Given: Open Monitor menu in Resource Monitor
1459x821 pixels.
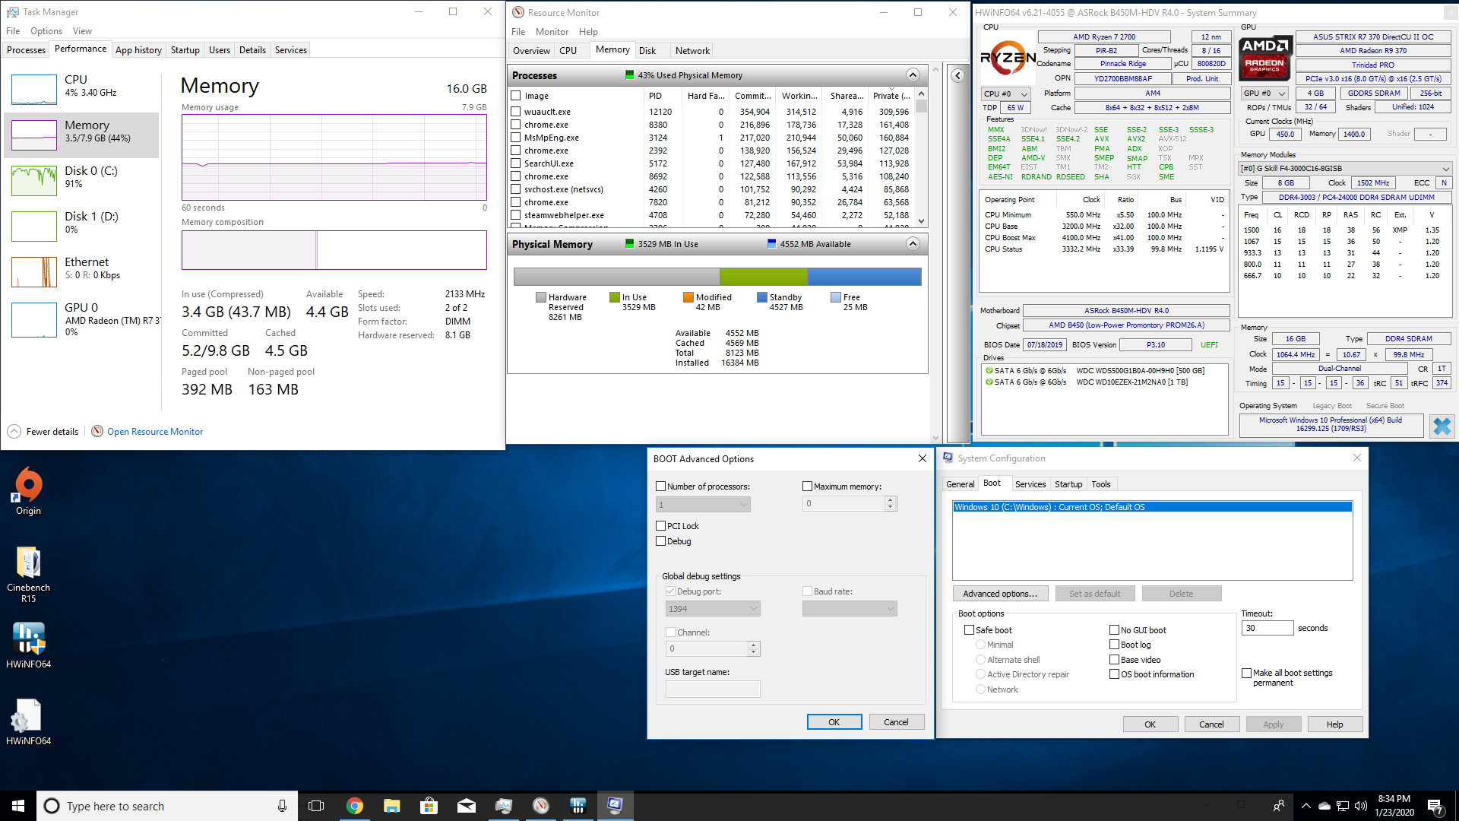Looking at the screenshot, I should click(552, 32).
